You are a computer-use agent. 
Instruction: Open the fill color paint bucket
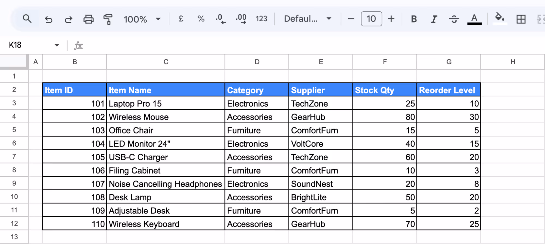coord(500,19)
